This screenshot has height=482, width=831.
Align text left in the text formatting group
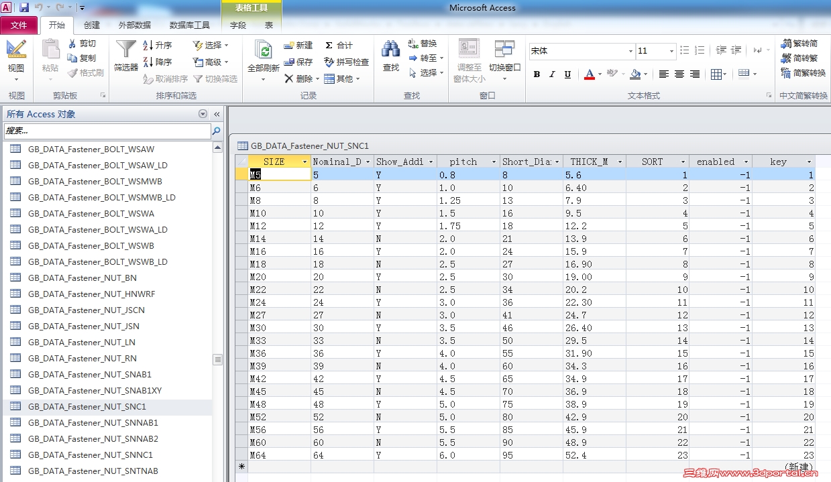click(x=664, y=74)
